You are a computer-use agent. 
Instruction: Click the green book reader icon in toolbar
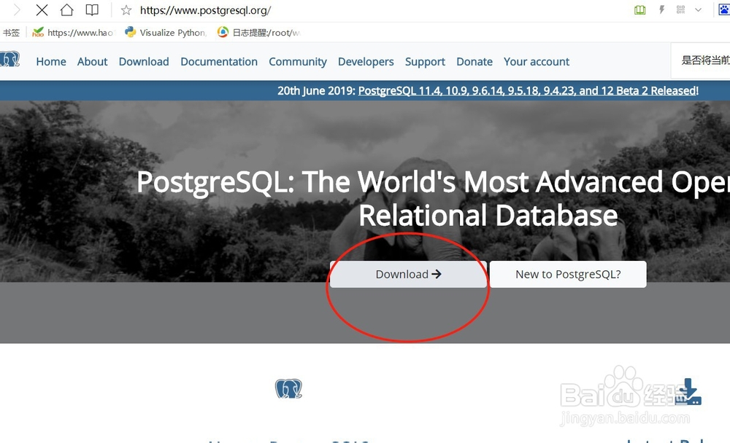tap(639, 11)
